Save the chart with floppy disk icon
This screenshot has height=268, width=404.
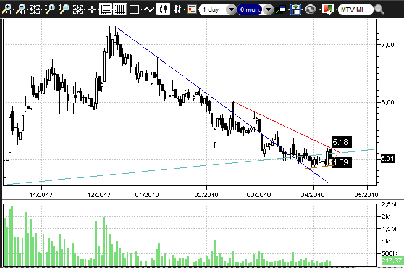click(296, 10)
